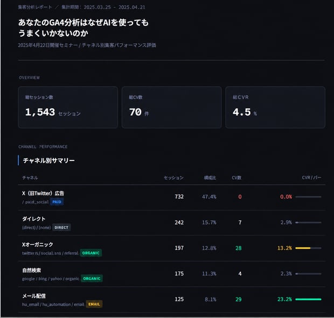Select the 総セッション数 1,543 card

68,107
